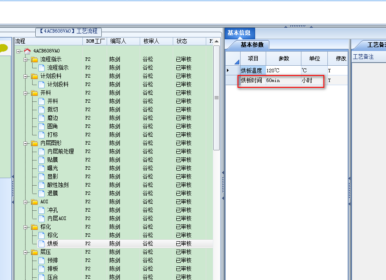Click the home icon beside 4ACB608VA0

pos(27,51)
